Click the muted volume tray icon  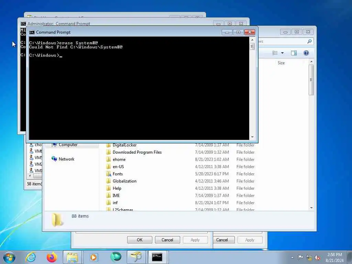tap(317, 258)
